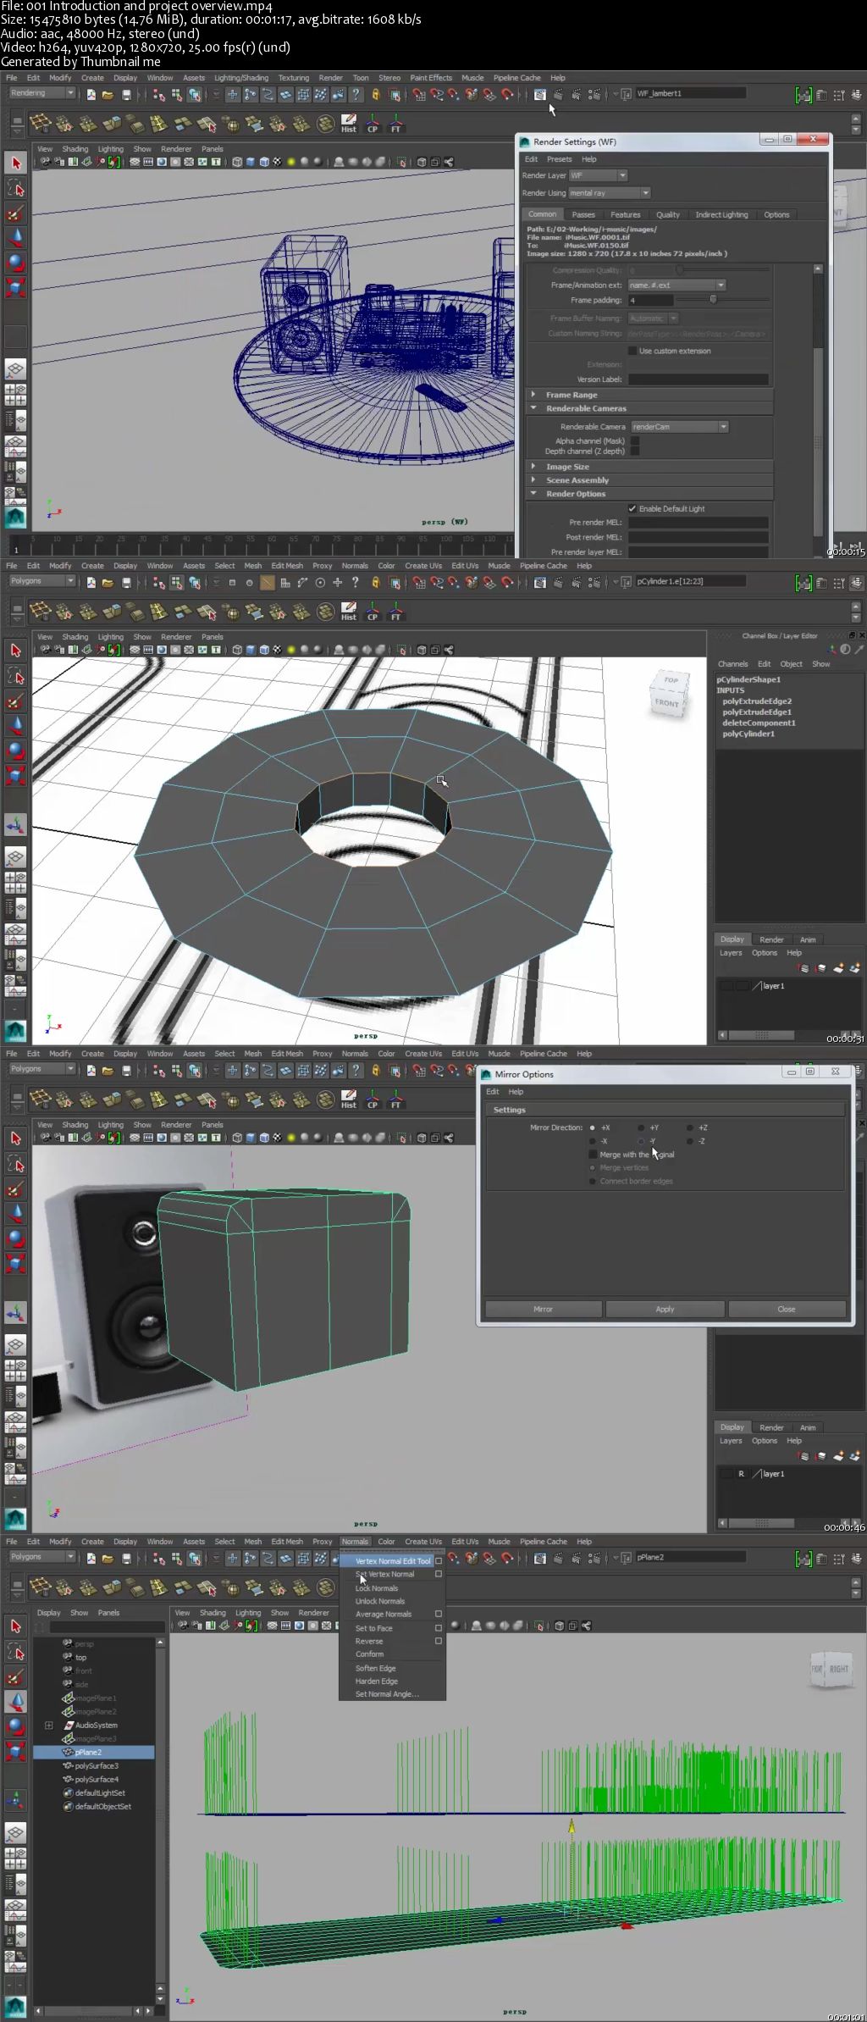This screenshot has width=867, height=2022.
Task: Collapse the Render Options section
Action: tap(533, 494)
